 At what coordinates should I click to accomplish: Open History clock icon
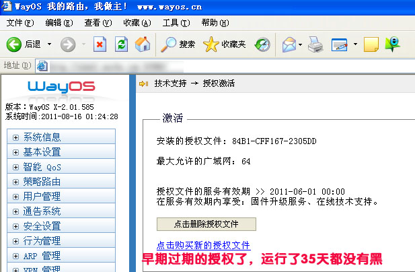coord(262,44)
